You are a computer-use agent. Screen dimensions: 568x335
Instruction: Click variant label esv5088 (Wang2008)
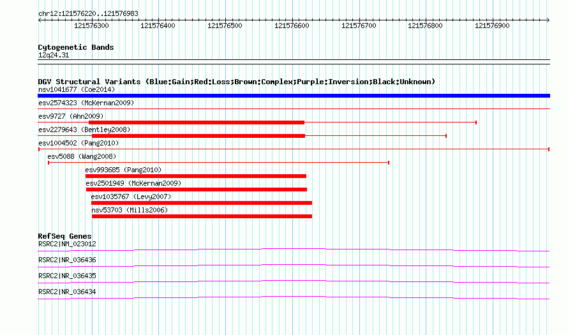pyautogui.click(x=82, y=156)
